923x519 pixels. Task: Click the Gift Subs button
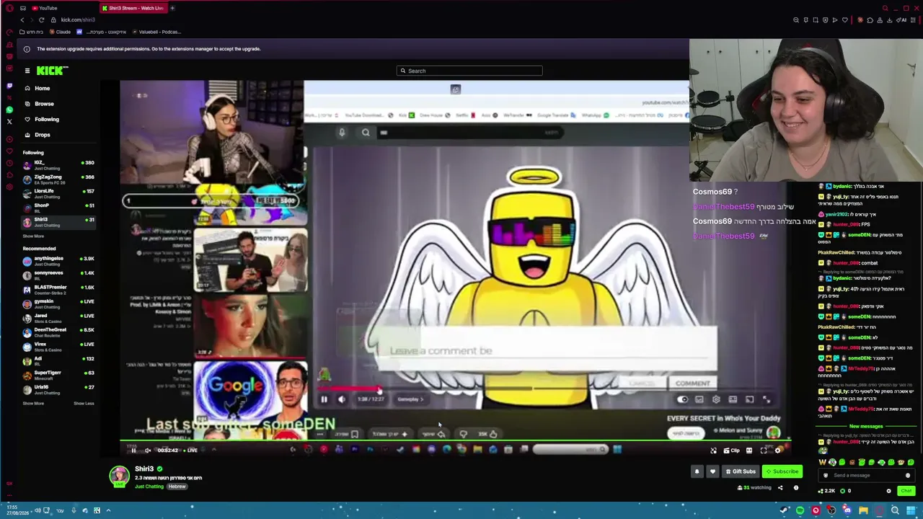[741, 471]
